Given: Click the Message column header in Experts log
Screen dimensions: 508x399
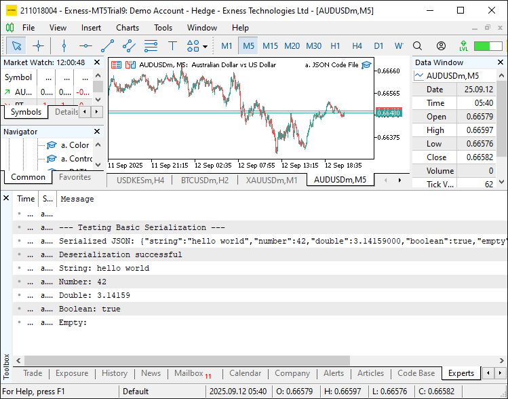Looking at the screenshot, I should tap(77, 199).
